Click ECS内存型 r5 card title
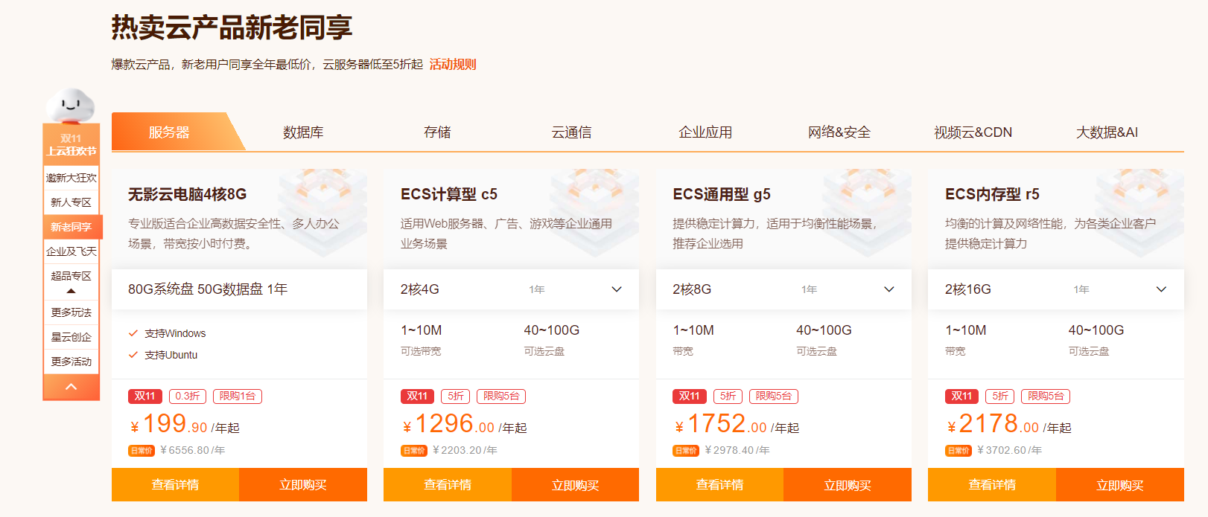 992,194
